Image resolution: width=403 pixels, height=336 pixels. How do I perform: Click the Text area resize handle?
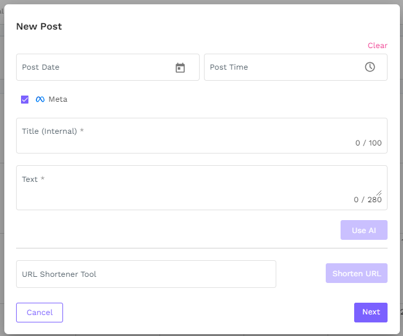[x=379, y=192]
